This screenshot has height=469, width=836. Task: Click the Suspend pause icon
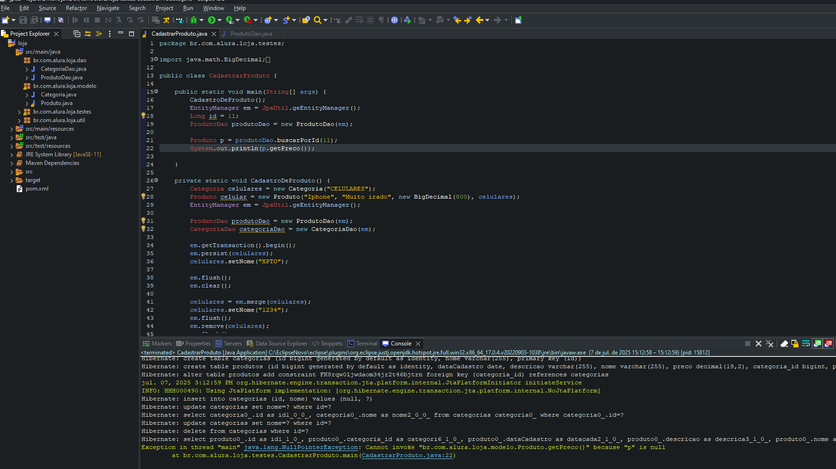coord(86,20)
